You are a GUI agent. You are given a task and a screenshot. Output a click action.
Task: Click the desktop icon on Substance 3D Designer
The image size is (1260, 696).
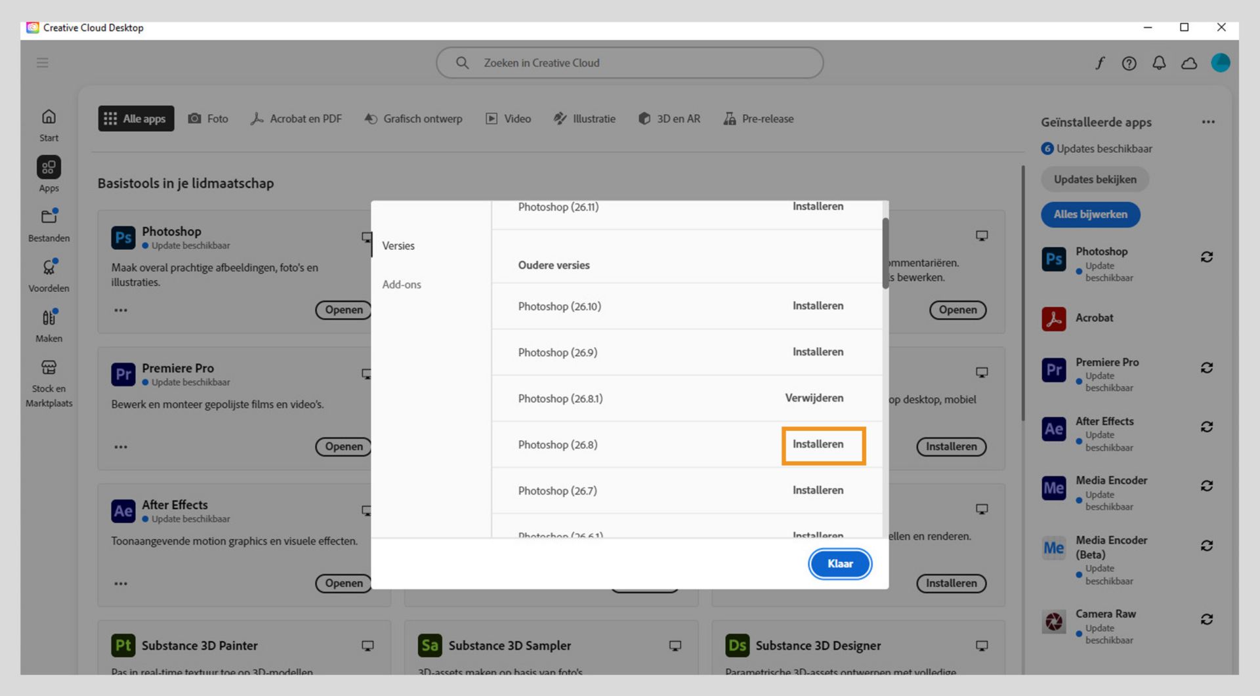coord(982,646)
